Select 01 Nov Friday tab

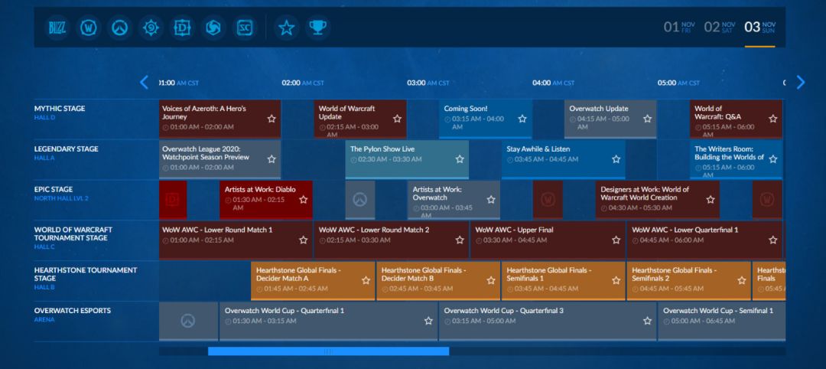680,27
